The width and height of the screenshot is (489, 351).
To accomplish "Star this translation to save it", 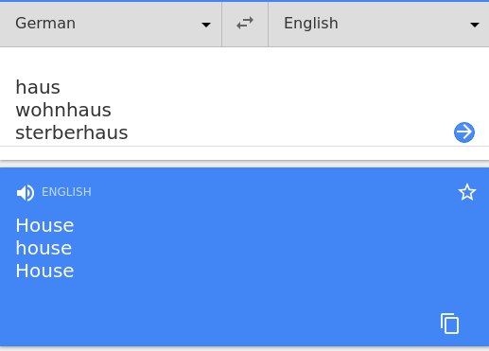I will click(467, 192).
